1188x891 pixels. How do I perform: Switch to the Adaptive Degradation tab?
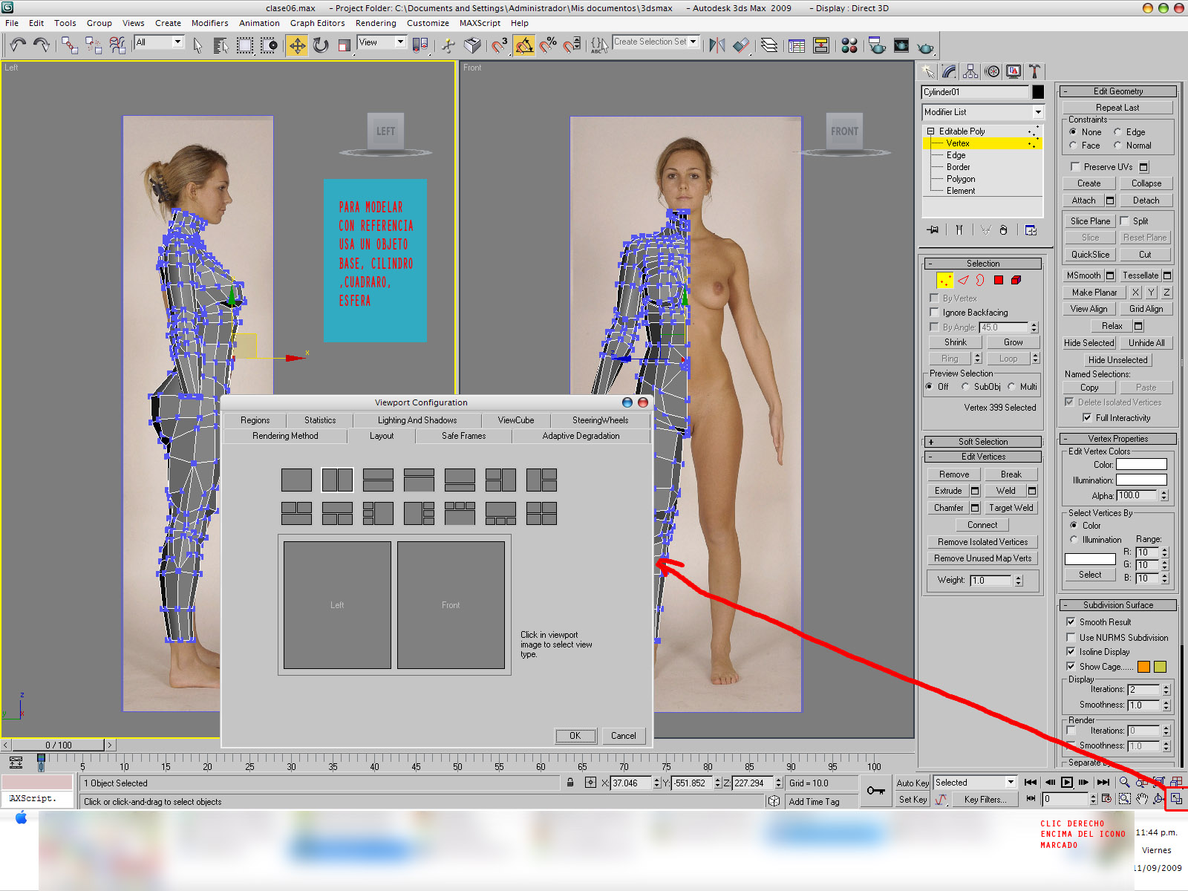(x=581, y=436)
